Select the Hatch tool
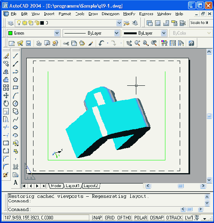This screenshot has width=214, height=223. point(16,167)
